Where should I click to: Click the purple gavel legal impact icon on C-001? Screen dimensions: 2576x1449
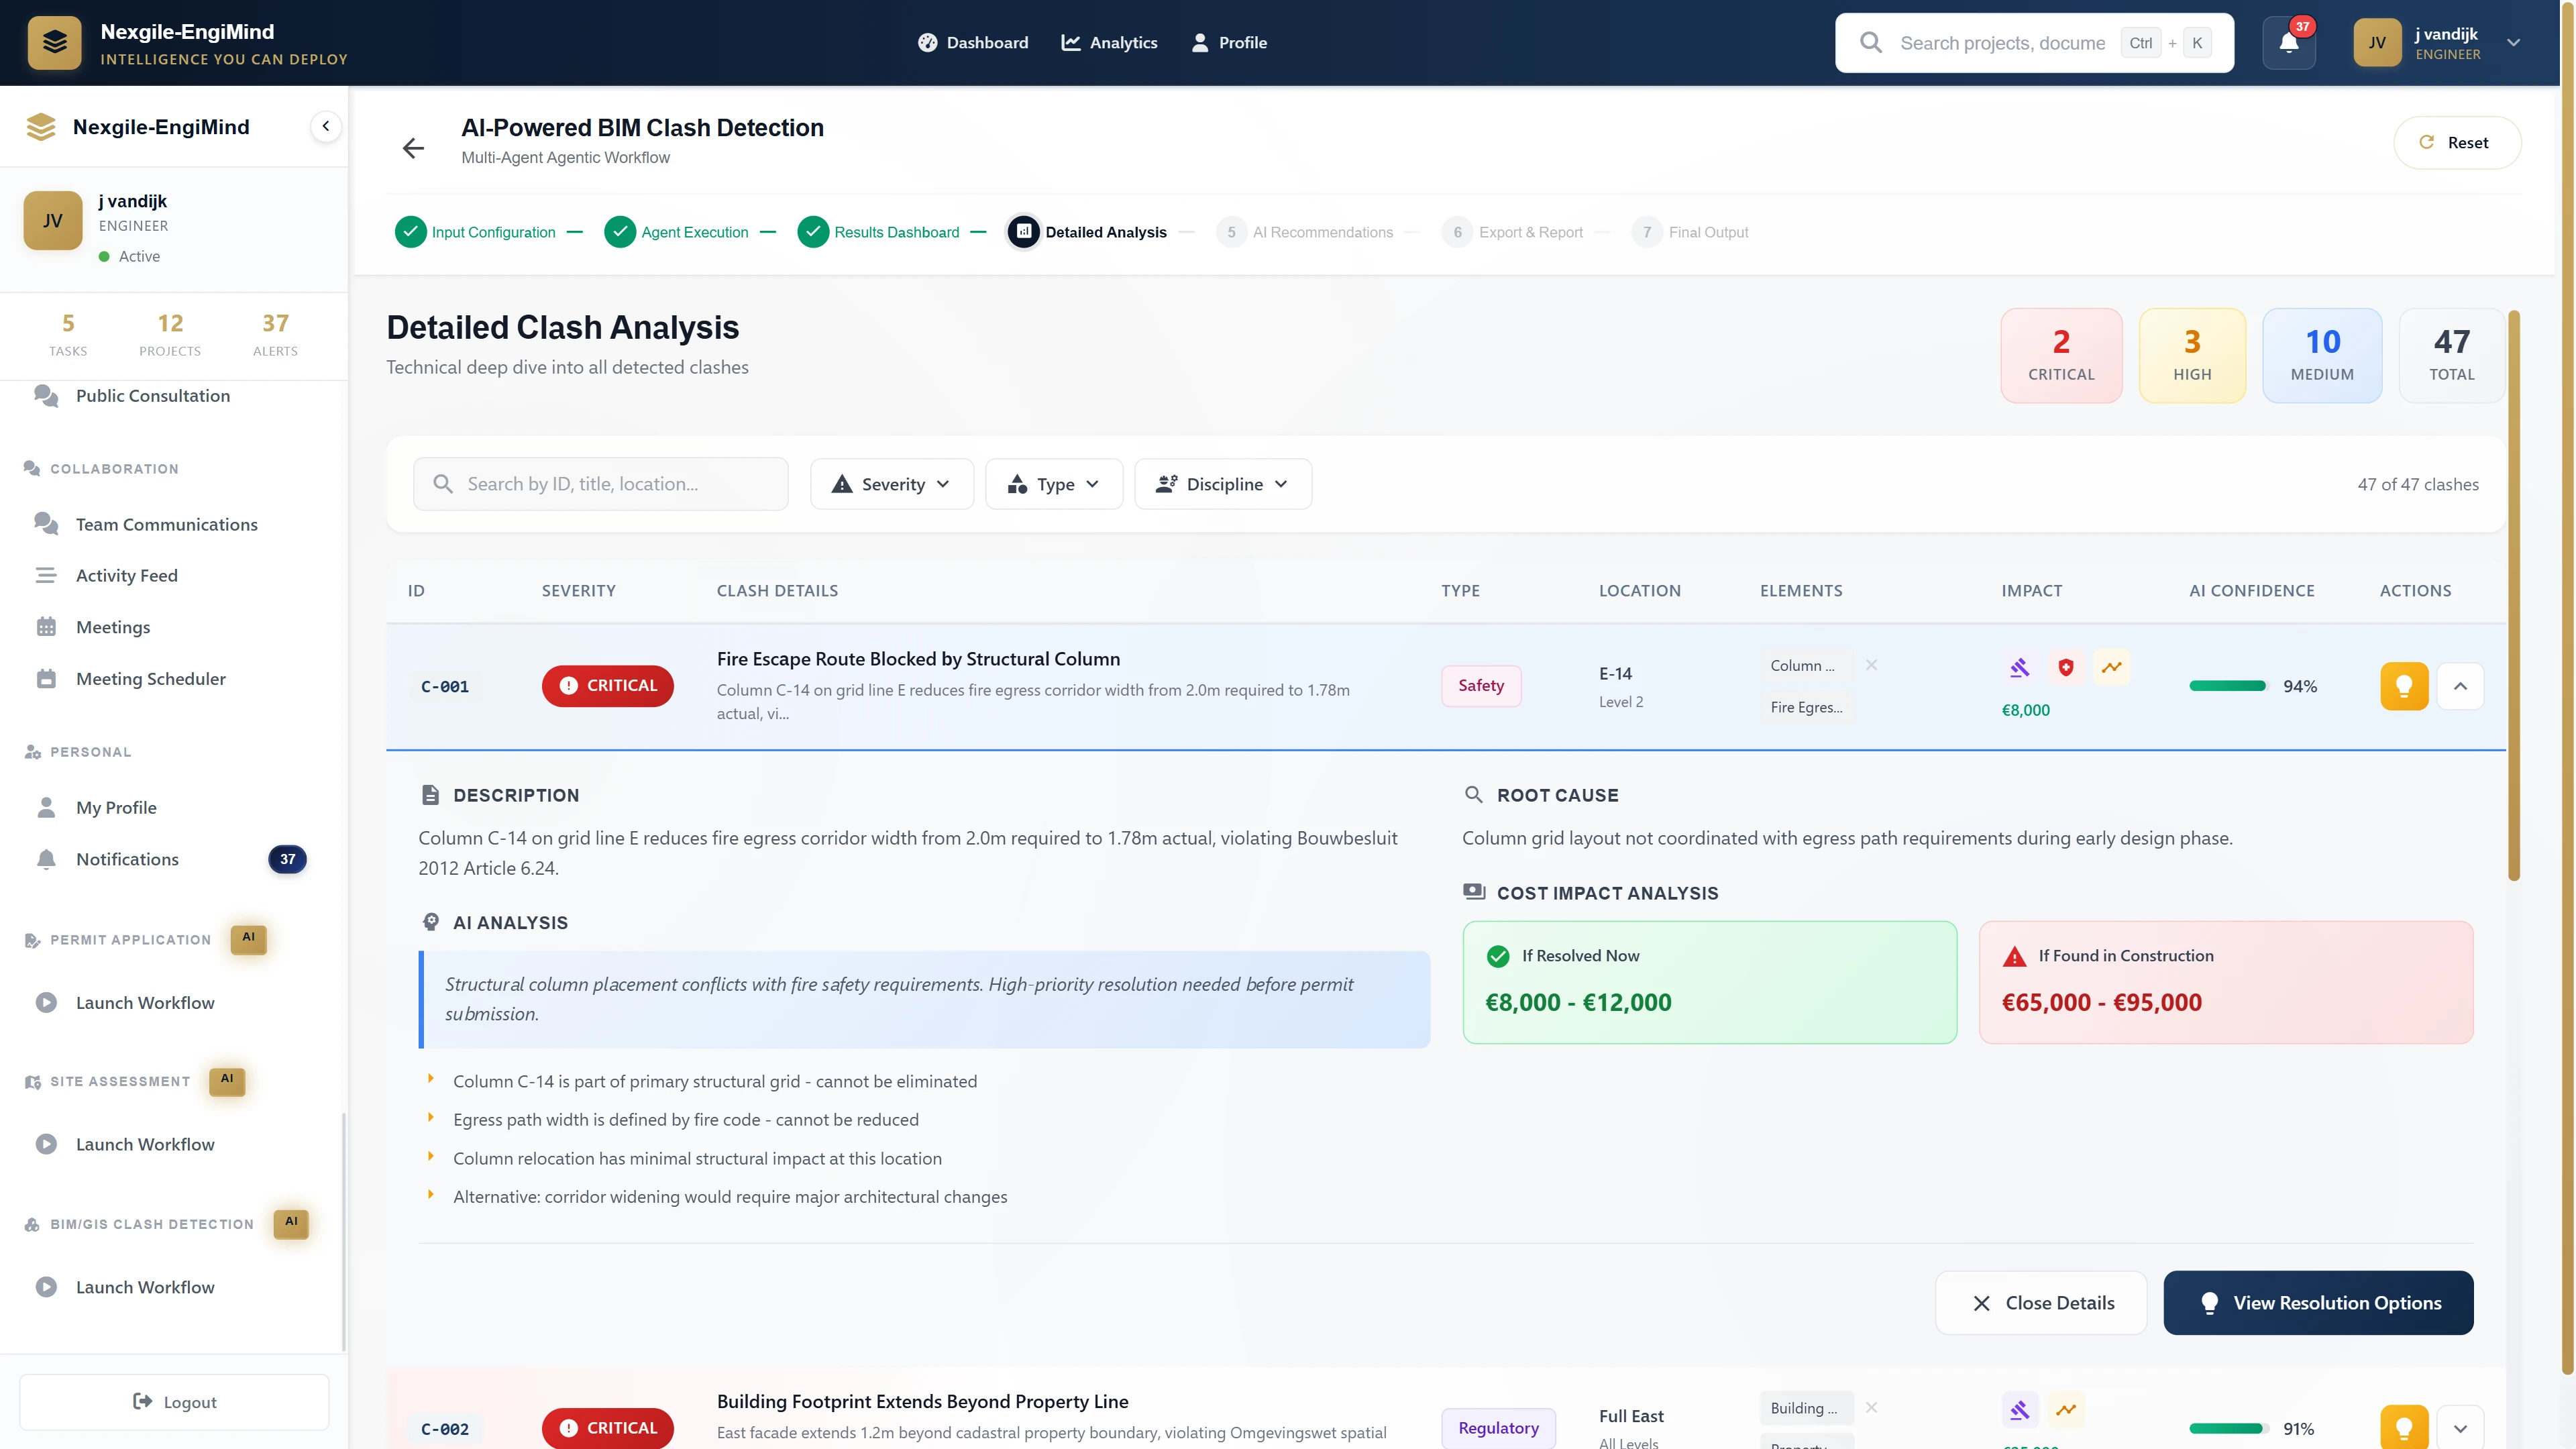[2020, 667]
